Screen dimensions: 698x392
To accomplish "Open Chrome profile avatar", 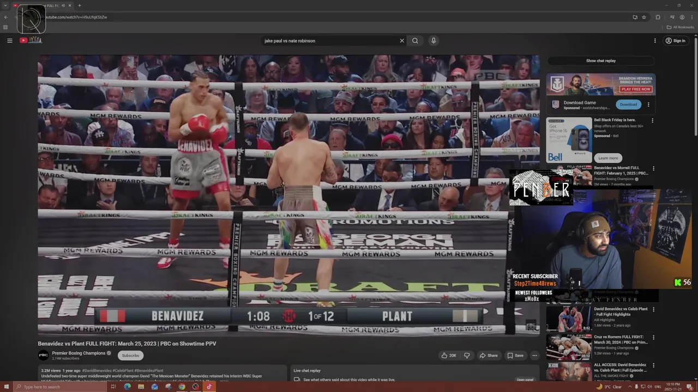I will coord(682,17).
